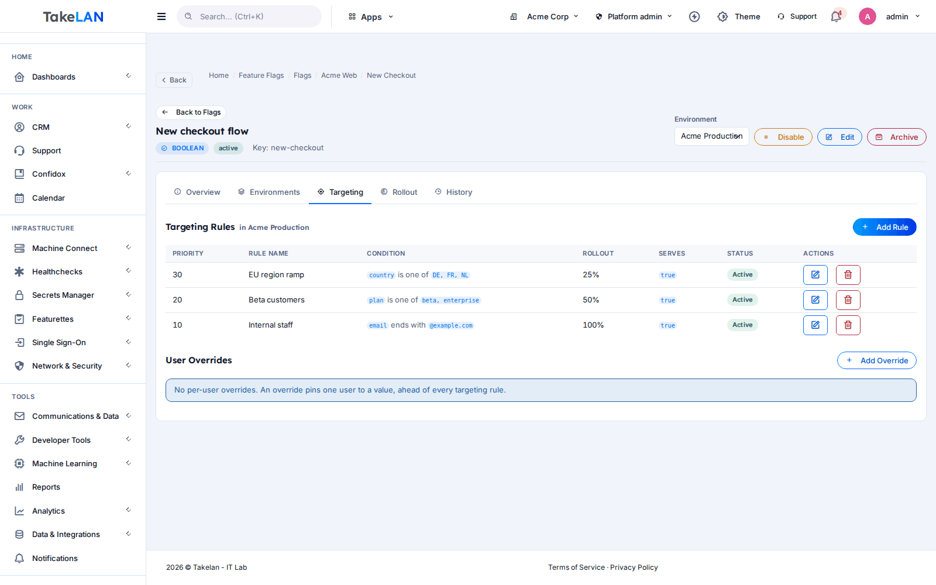Switch to the Rollout tab

(399, 192)
